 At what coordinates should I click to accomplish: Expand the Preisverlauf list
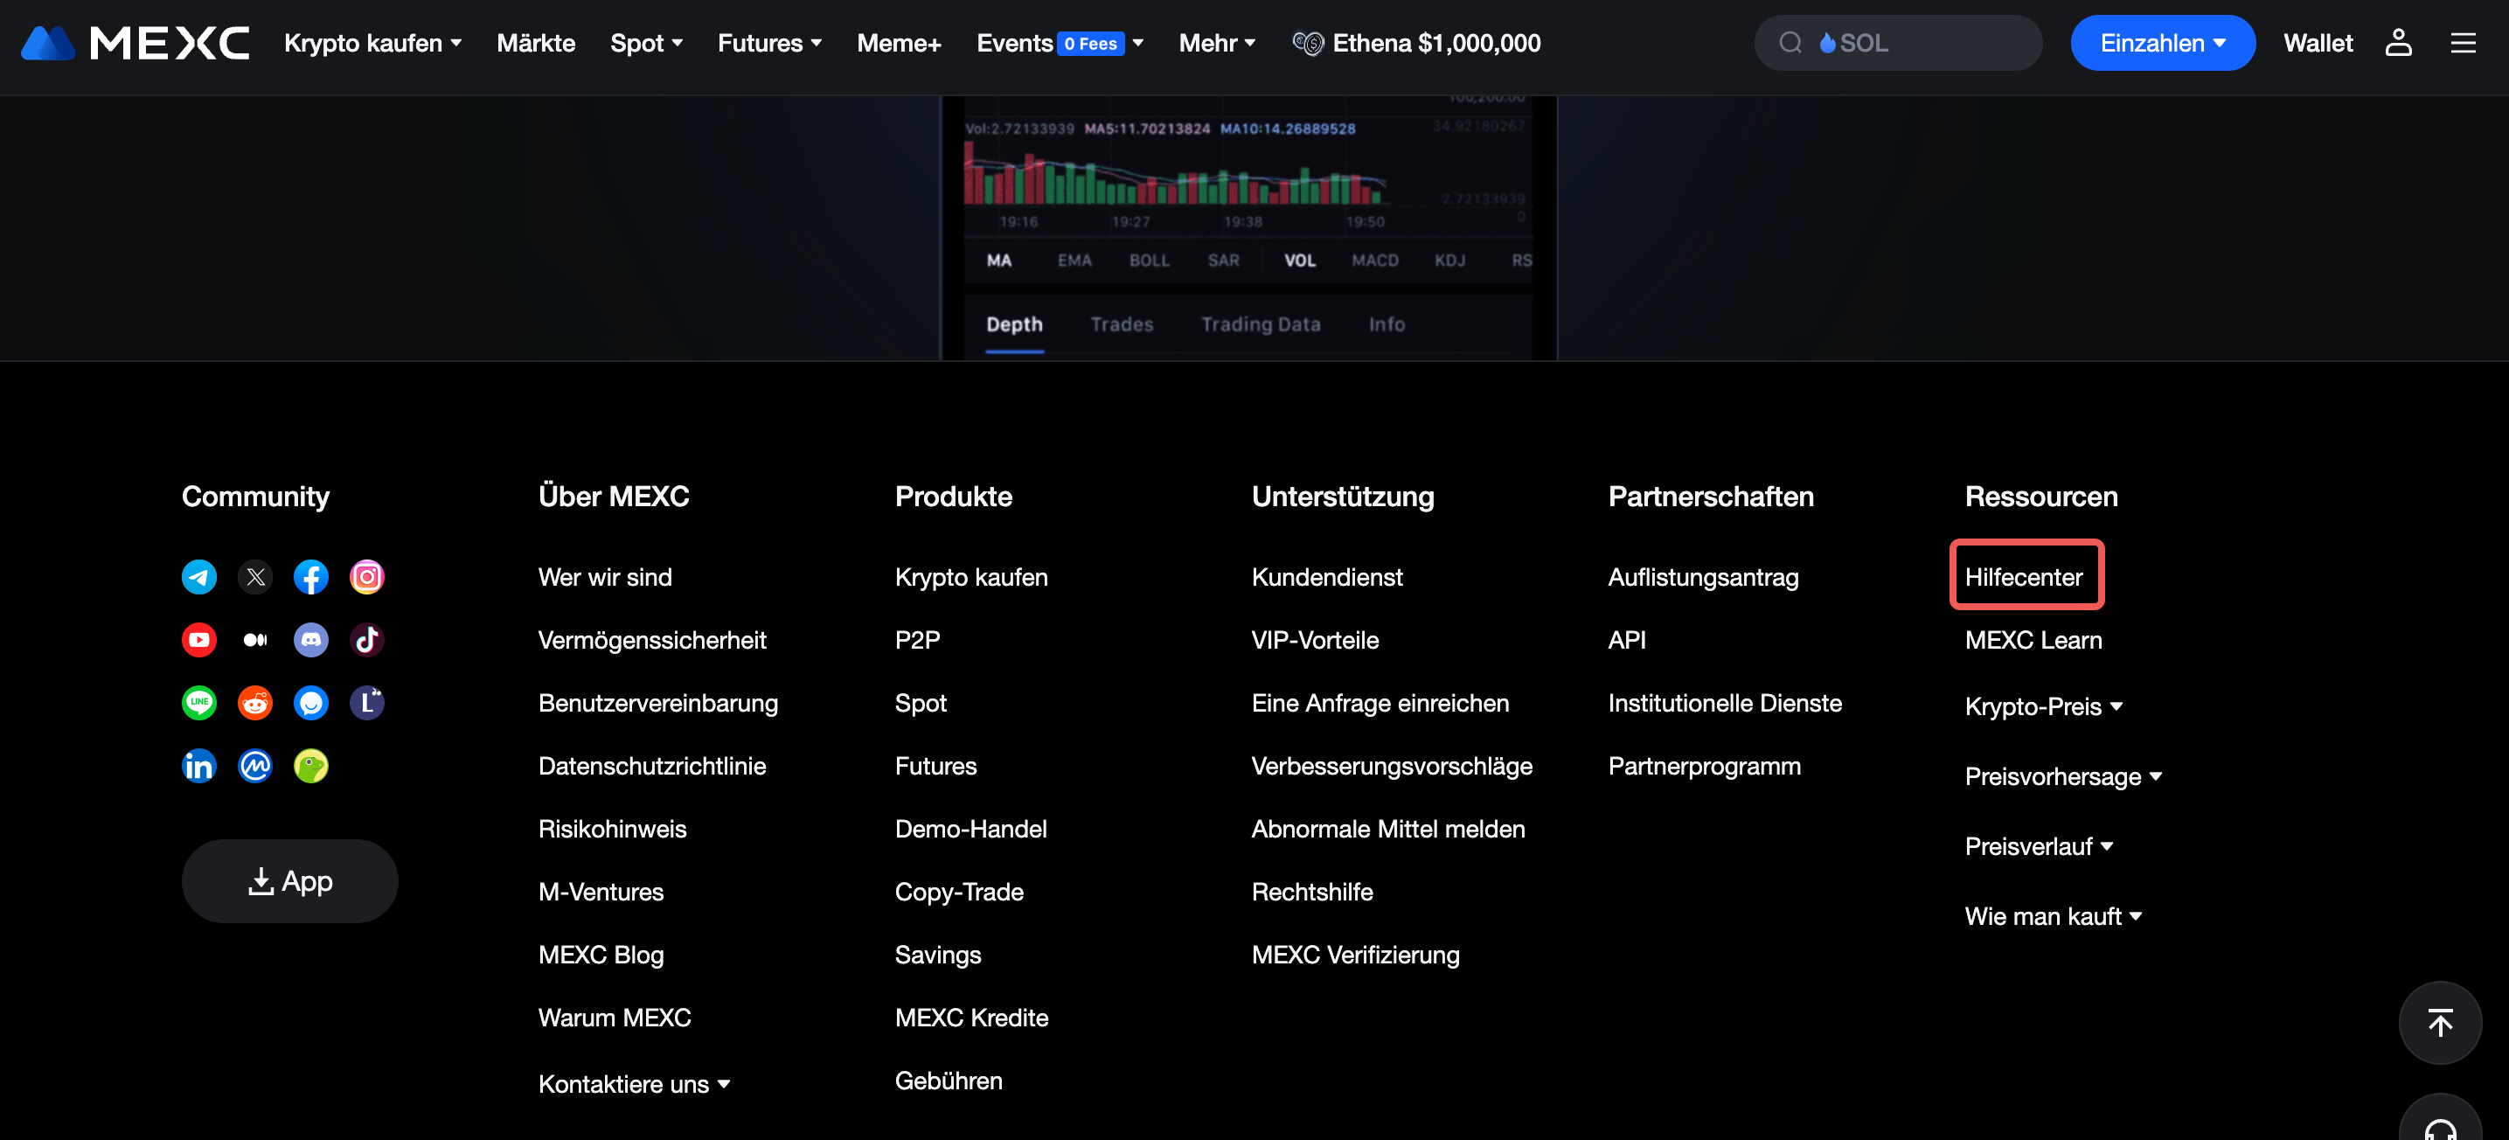tap(2039, 845)
